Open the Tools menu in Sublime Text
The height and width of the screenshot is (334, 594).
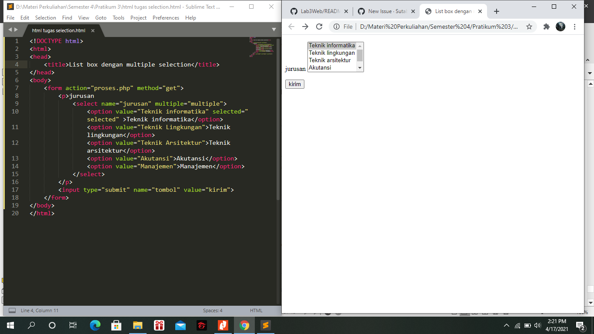click(119, 18)
